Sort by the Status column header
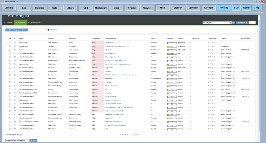The image size is (266, 143). pyautogui.click(x=153, y=38)
